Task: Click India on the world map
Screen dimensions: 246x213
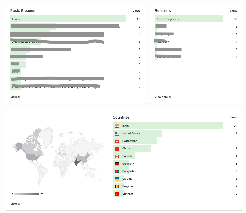Action: (77, 162)
